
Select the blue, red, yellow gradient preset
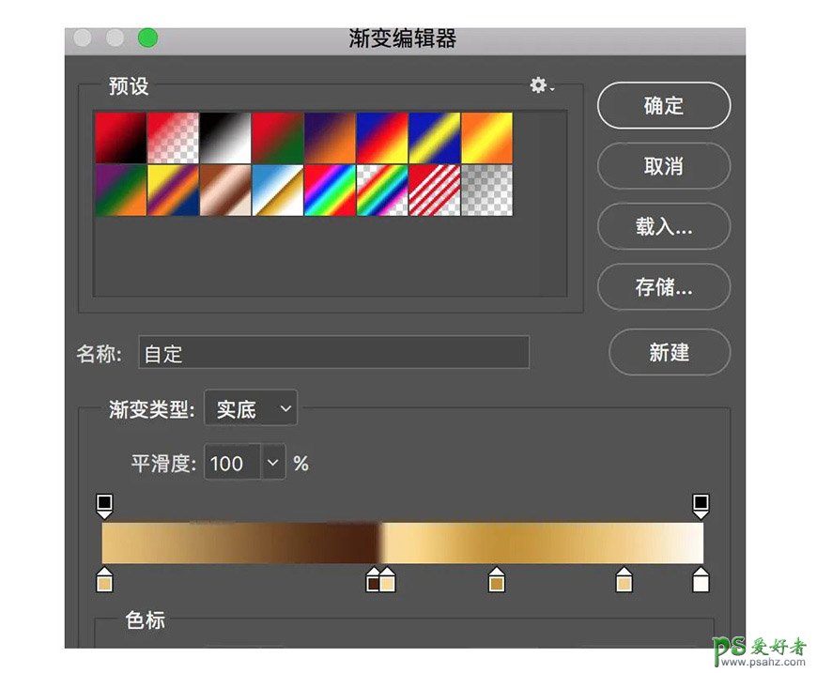point(382,138)
